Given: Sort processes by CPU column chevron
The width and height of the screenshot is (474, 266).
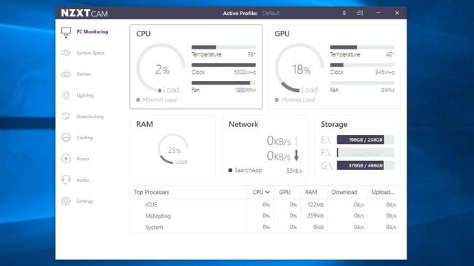Looking at the screenshot, I should 267,192.
